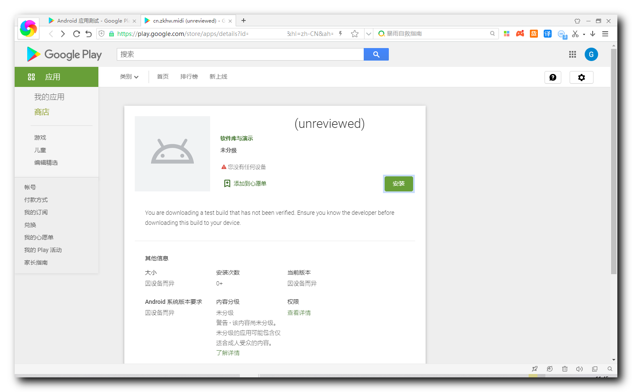Expand the address bar dropdown arrow
The image size is (632, 392).
[368, 34]
